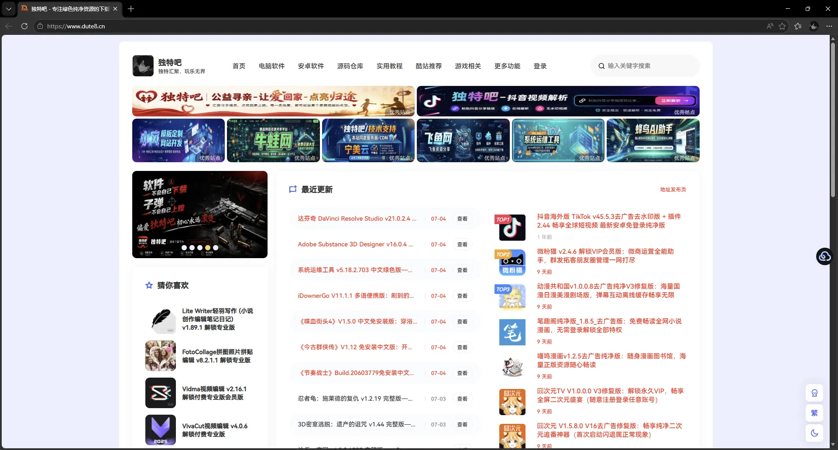Close the 独特吧 browser tab
838x450 pixels.
click(x=115, y=9)
